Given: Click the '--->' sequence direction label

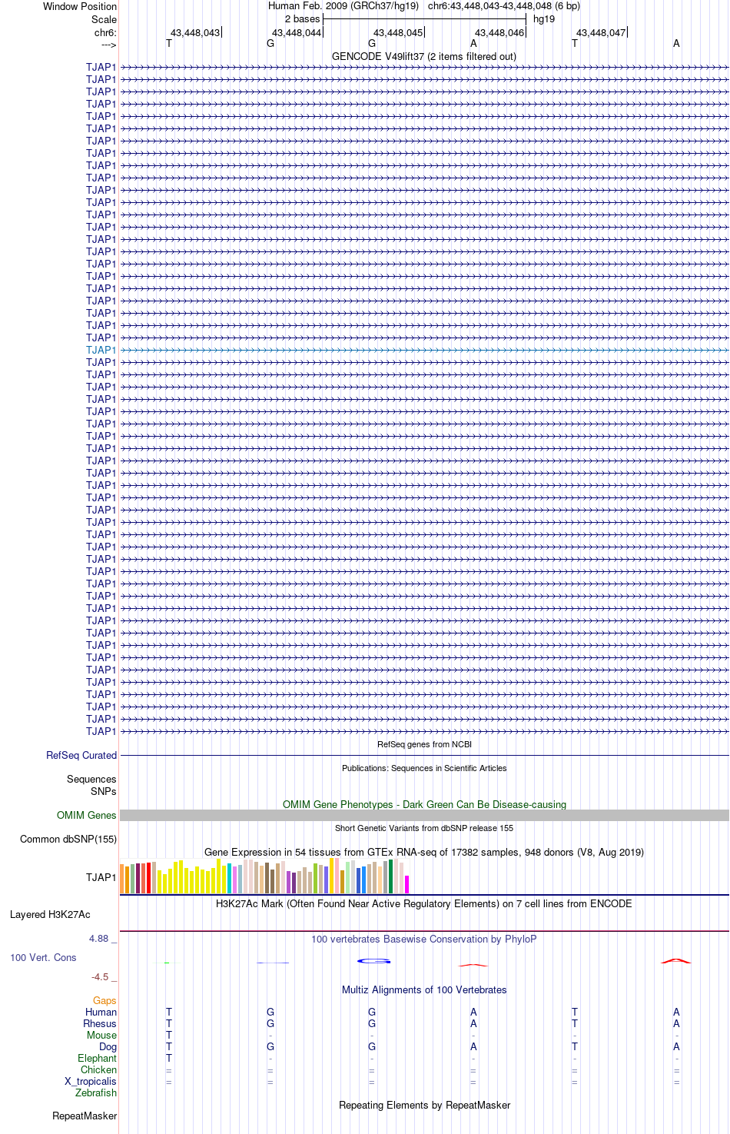Looking at the screenshot, I should pyautogui.click(x=108, y=45).
